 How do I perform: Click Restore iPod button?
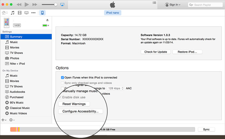(x=187, y=52)
